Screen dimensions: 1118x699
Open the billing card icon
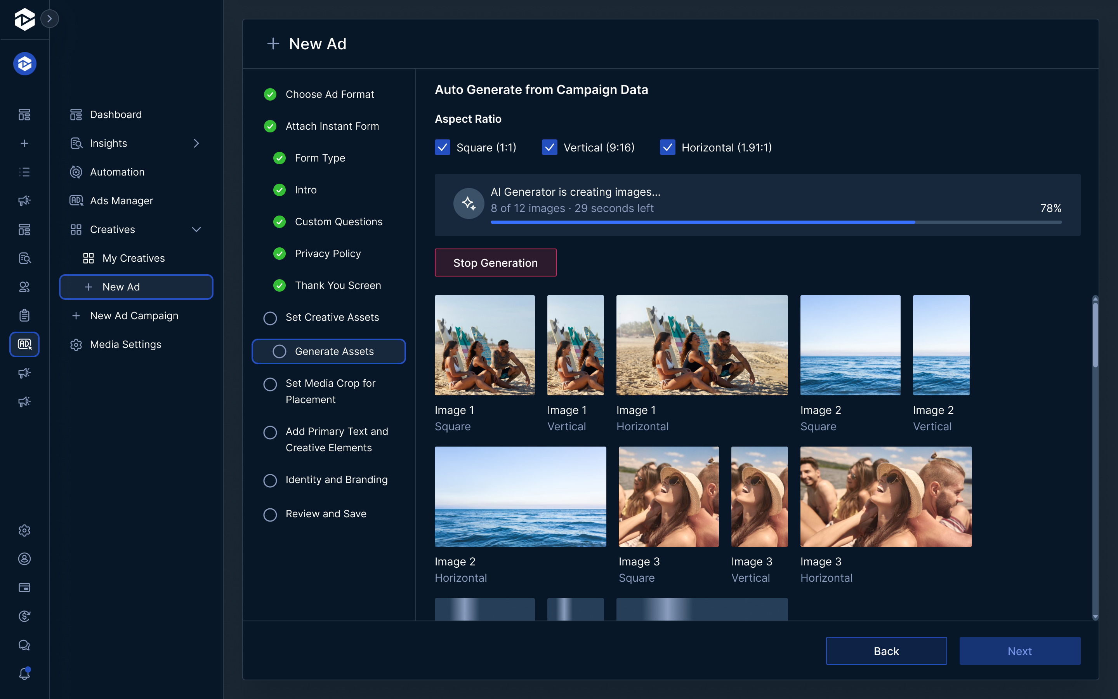[x=24, y=588]
